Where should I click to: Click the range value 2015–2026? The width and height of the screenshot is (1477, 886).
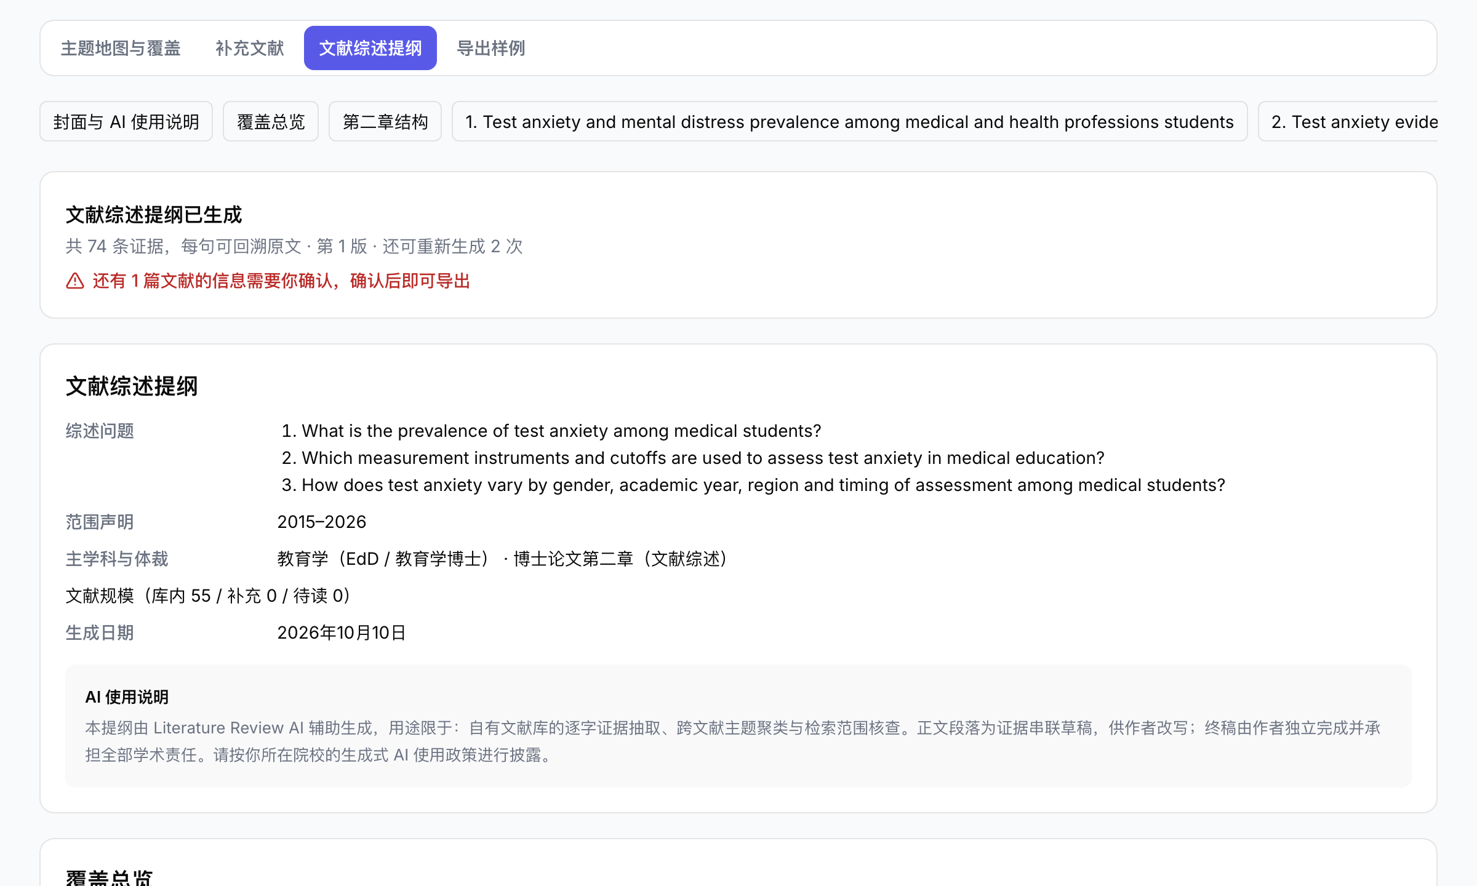pos(322,522)
